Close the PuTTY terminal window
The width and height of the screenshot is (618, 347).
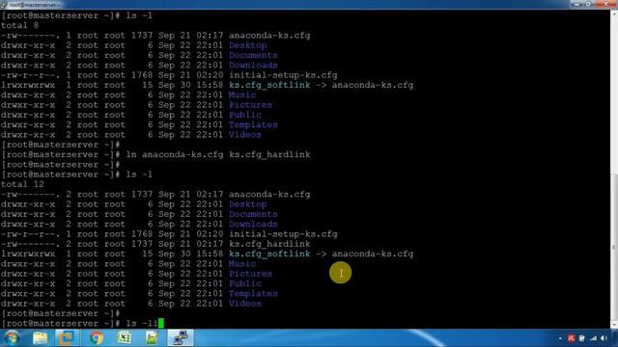tap(605, 4)
